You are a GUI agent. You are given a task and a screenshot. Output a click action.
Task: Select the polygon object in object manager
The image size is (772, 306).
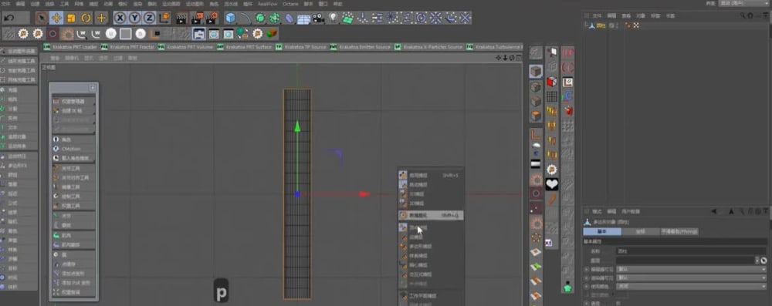tap(601, 25)
